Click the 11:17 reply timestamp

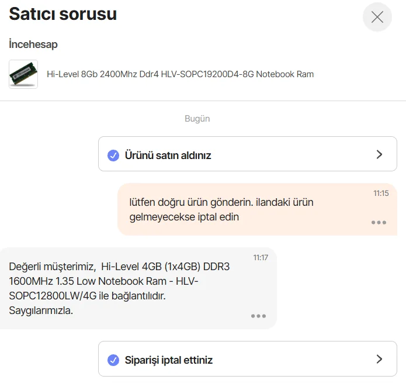pyautogui.click(x=261, y=258)
